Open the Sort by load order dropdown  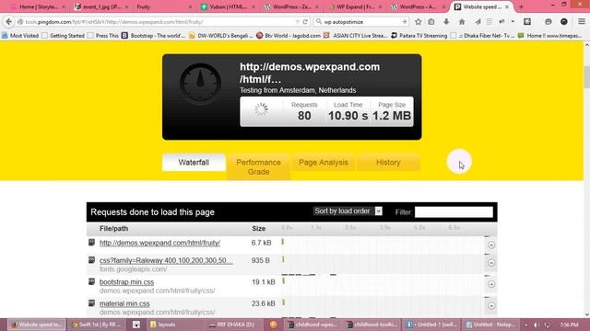(x=348, y=211)
